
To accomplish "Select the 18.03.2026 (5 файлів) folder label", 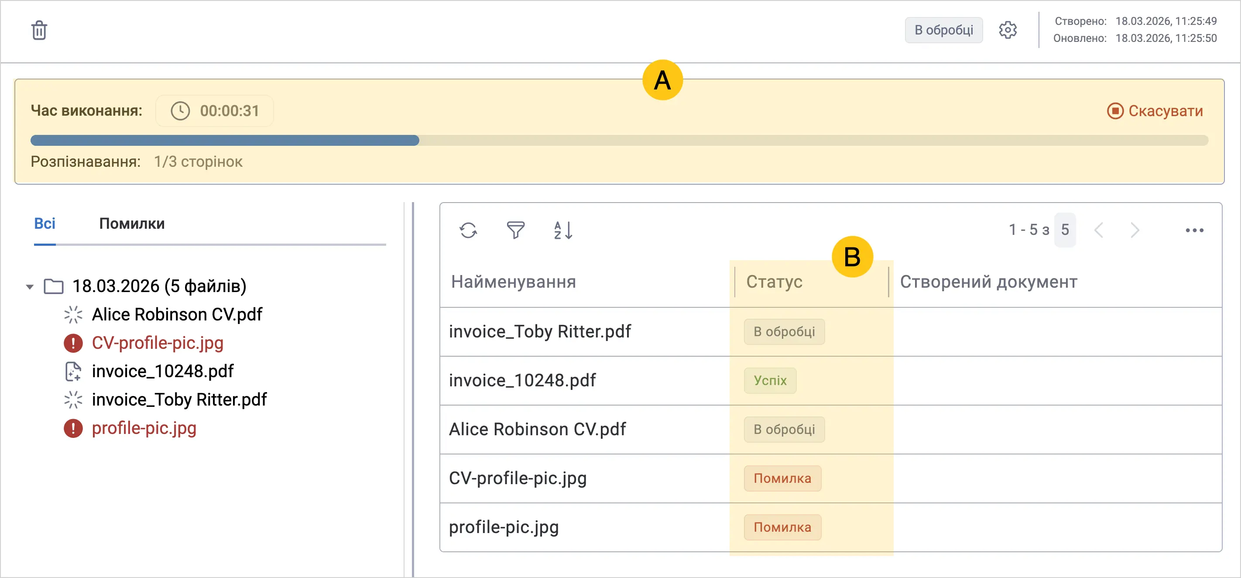I will click(159, 286).
